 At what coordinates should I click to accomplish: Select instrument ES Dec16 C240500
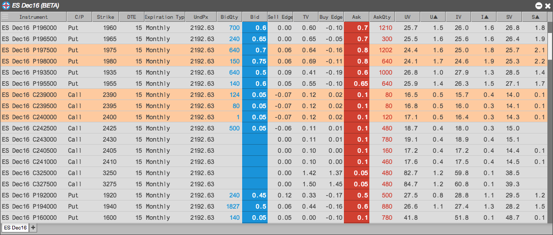coord(30,151)
